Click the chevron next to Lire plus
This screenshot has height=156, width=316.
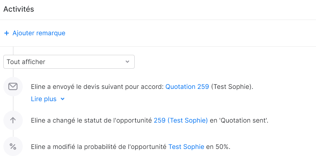point(63,99)
